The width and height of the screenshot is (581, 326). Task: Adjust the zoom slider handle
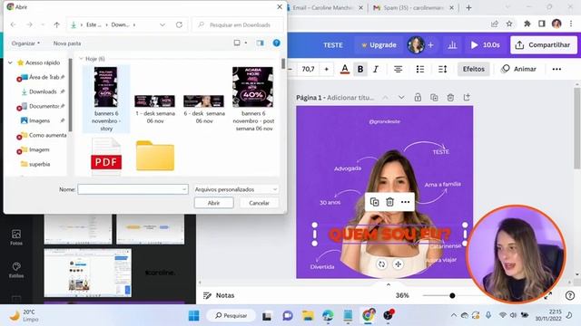point(452,295)
